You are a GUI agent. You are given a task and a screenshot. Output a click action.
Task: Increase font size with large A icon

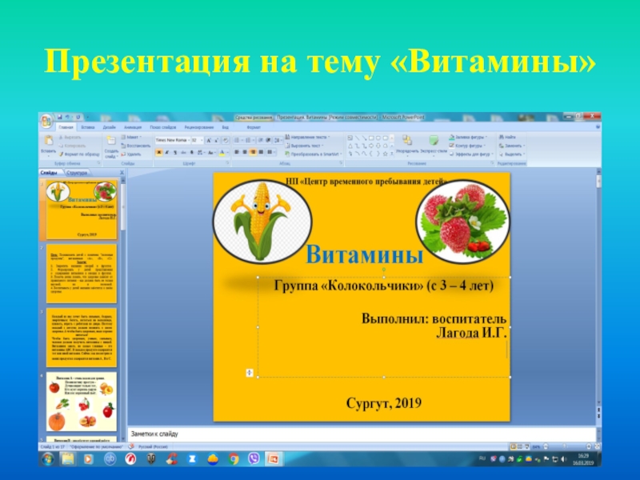coord(208,141)
